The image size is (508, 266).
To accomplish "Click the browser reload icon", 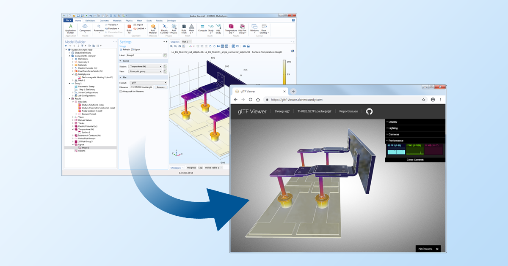I will 251,100.
